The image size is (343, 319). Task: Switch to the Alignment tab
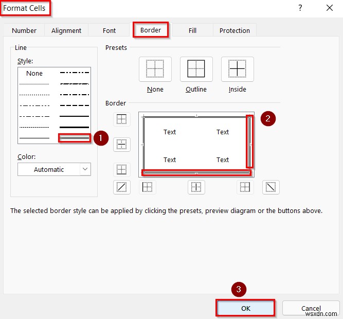coord(66,30)
